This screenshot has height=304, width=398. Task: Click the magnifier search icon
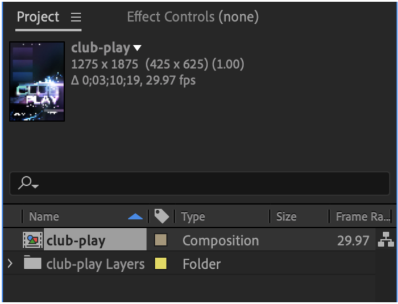click(25, 183)
